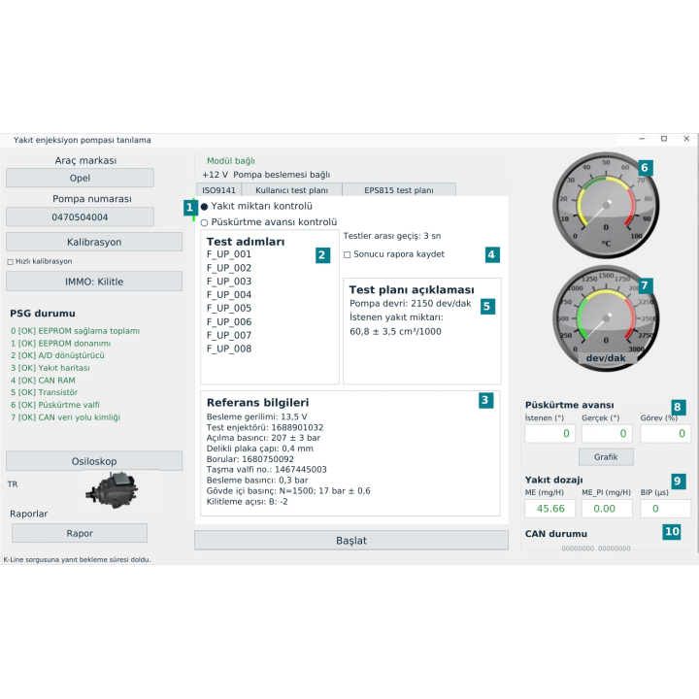Click status line CAN veri yolu kimliği
The width and height of the screenshot is (699, 699).
(66, 417)
